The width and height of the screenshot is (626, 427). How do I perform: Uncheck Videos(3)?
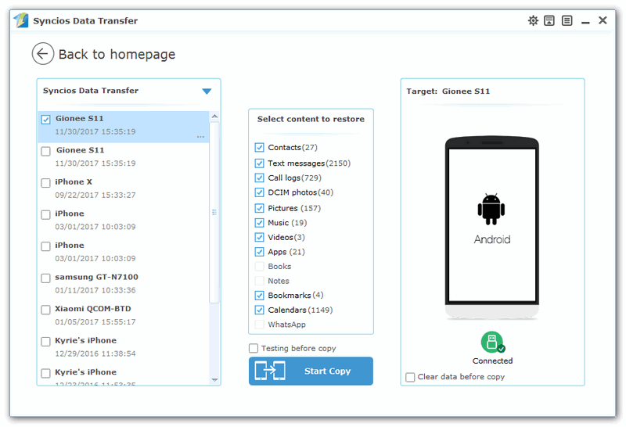[x=260, y=238]
